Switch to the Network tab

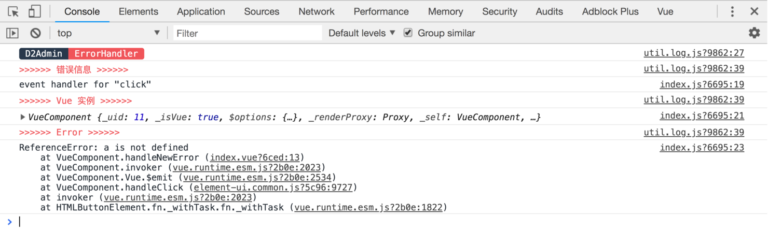(x=317, y=11)
